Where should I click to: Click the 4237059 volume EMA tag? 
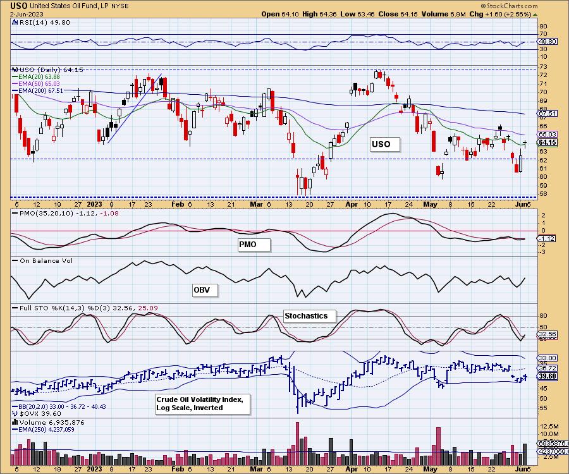point(553,451)
